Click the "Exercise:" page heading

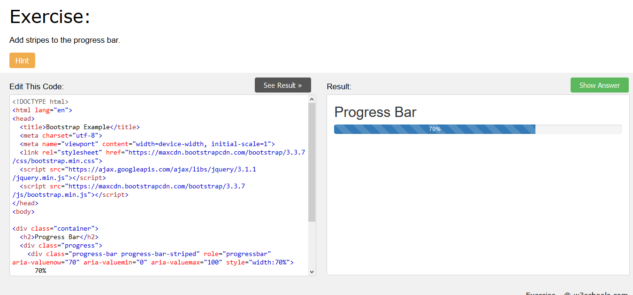50,17
